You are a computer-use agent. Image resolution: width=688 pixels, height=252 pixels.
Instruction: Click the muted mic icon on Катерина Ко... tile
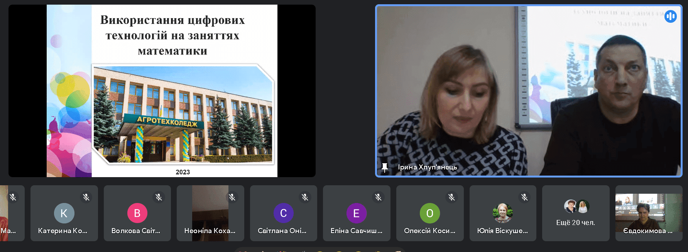click(86, 197)
